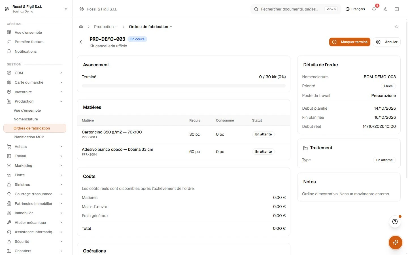Expand the Travail sidebar section

click(x=35, y=156)
